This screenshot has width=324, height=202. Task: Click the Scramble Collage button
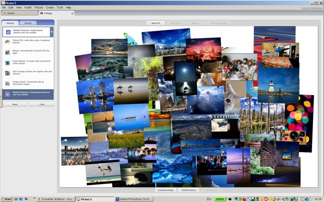coord(165,190)
